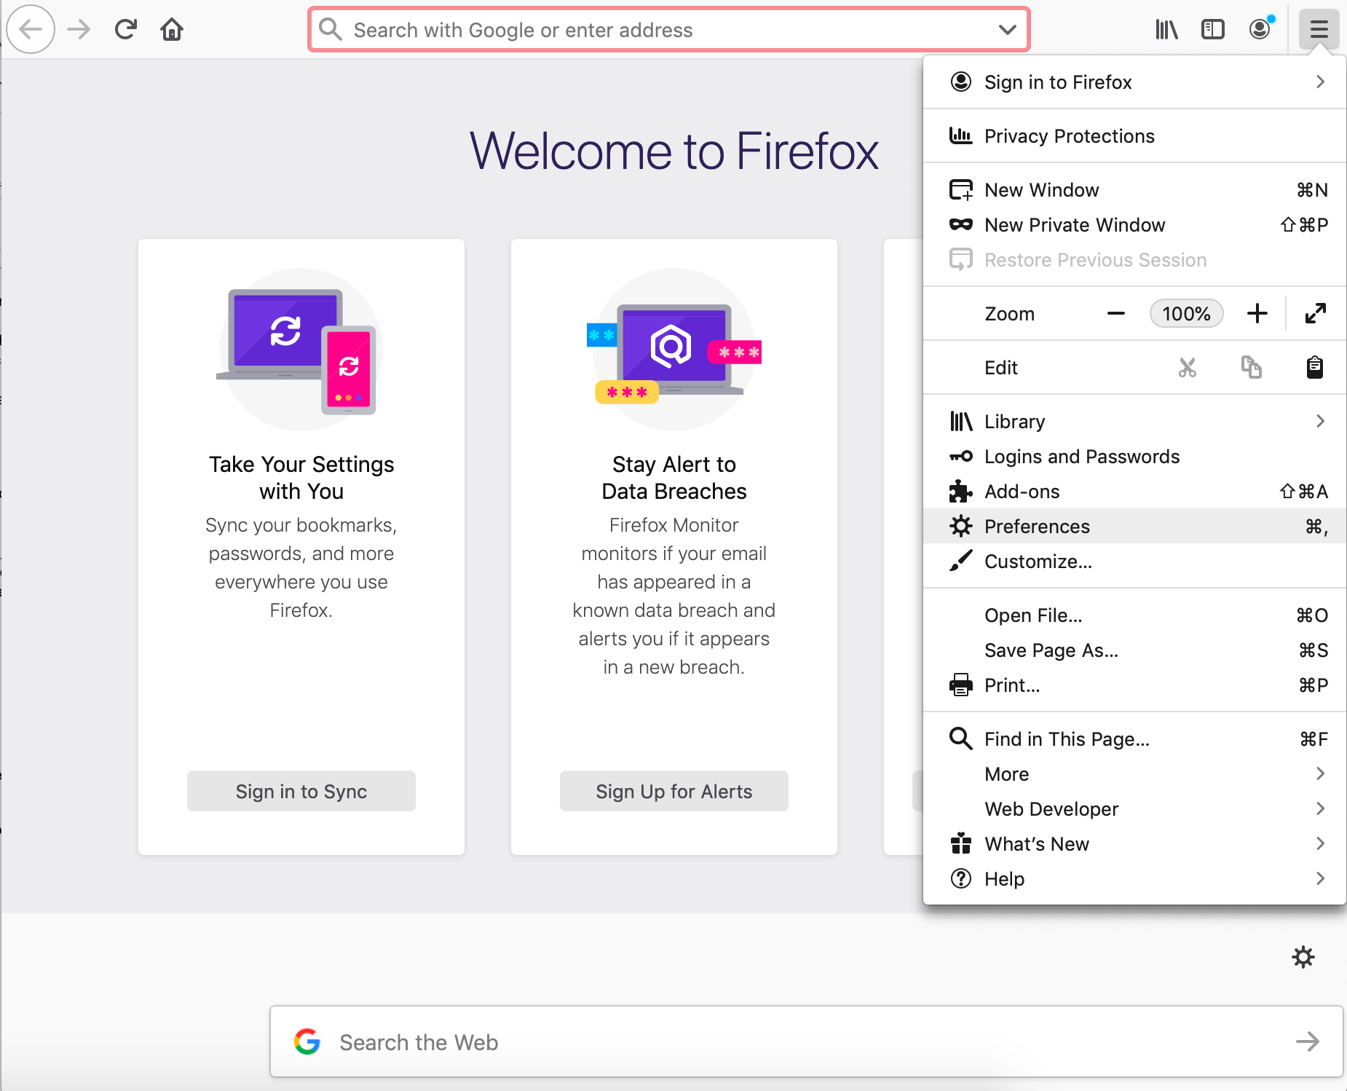
Task: Enter full screen mode from Zoom row
Action: [x=1316, y=314]
